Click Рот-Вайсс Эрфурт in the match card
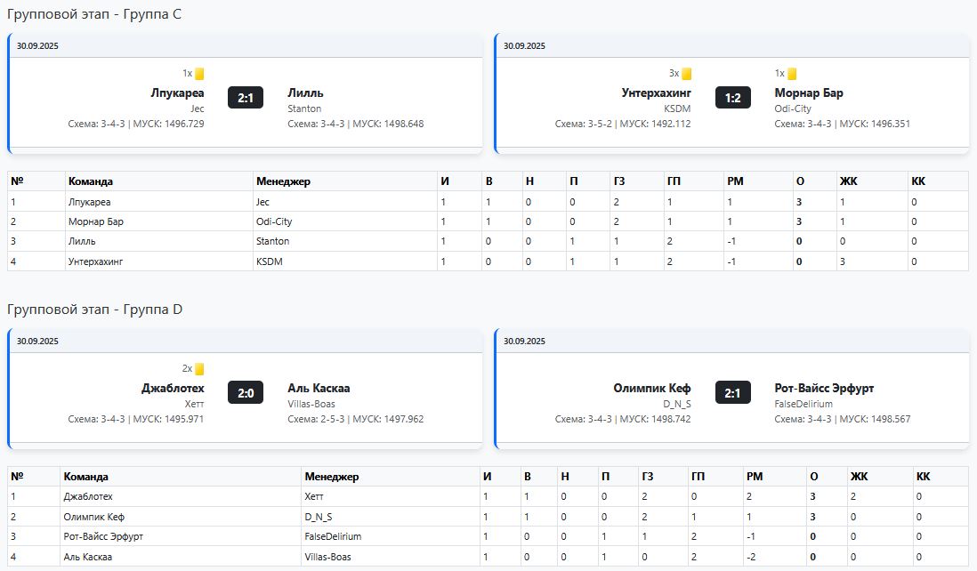The width and height of the screenshot is (977, 571). (x=824, y=388)
